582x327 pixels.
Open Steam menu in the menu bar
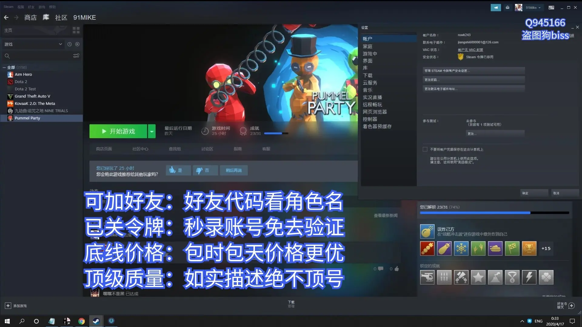(x=8, y=7)
